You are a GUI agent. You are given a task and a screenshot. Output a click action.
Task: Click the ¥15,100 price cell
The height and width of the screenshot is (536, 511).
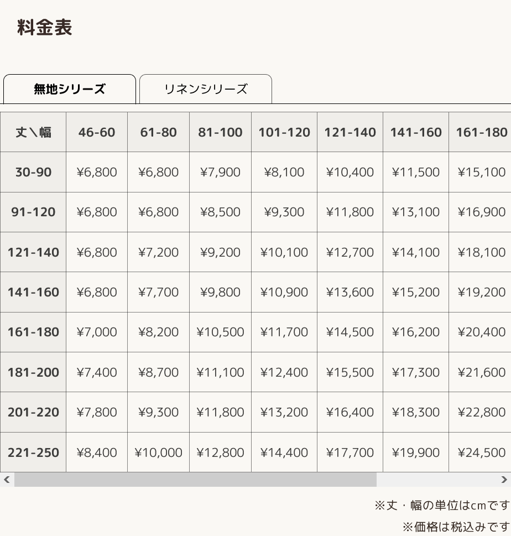click(480, 172)
